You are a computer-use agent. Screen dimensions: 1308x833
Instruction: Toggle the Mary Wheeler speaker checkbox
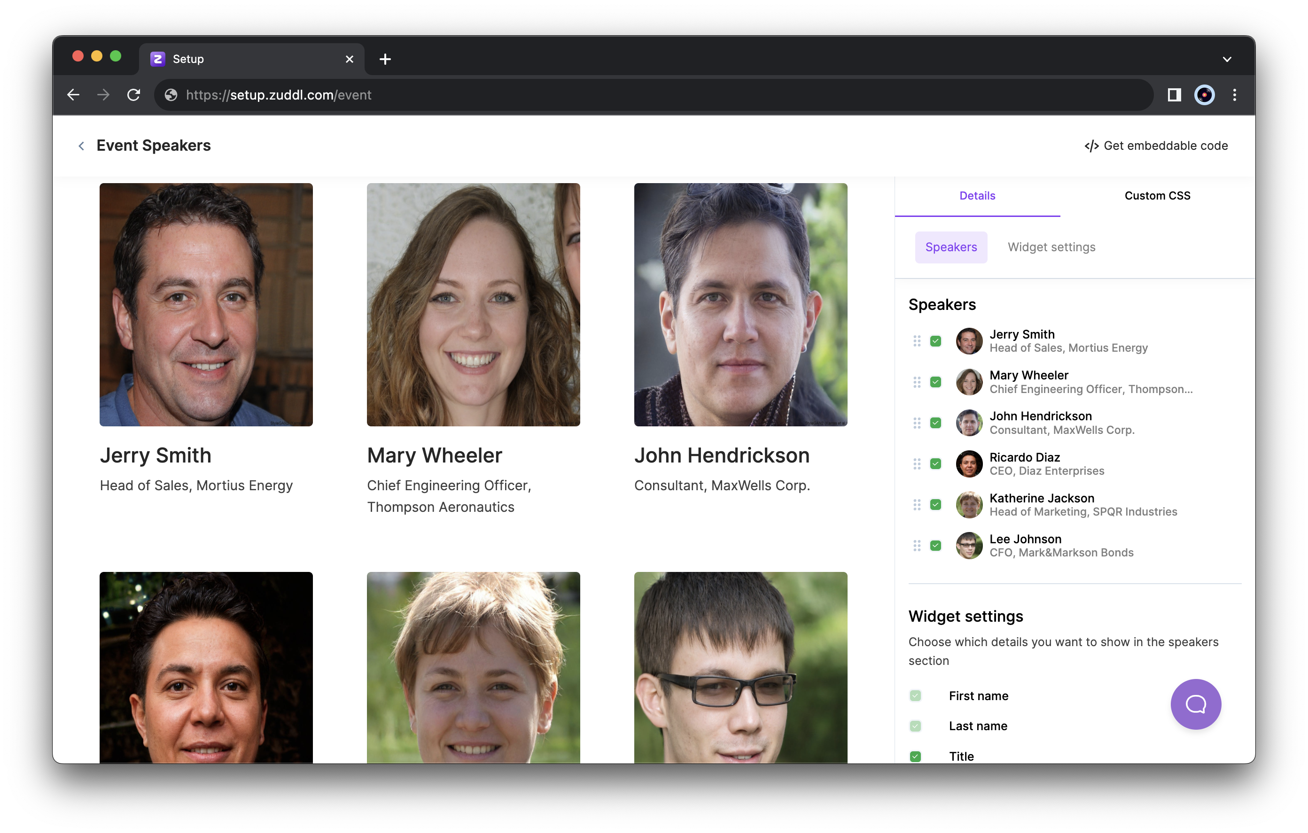935,382
